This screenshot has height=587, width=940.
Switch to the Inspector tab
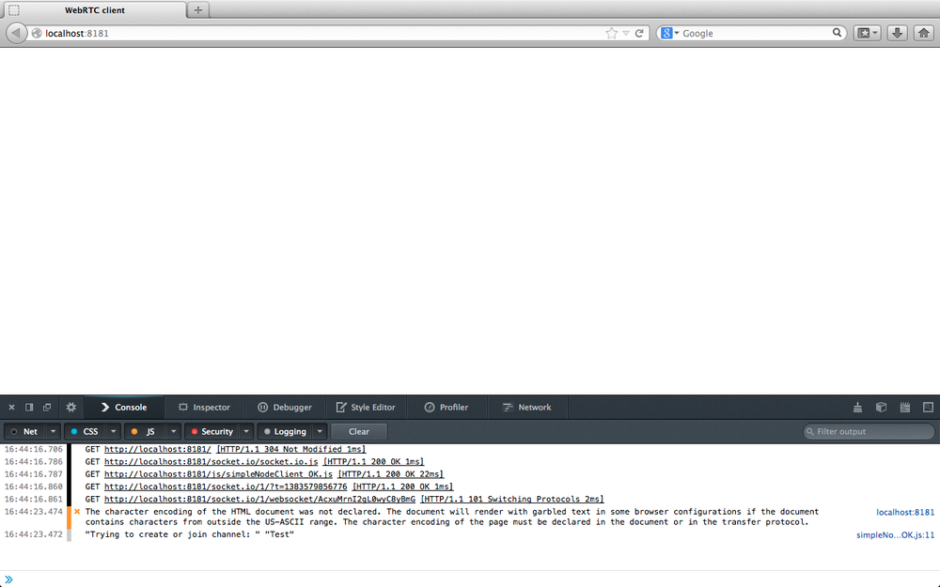204,408
